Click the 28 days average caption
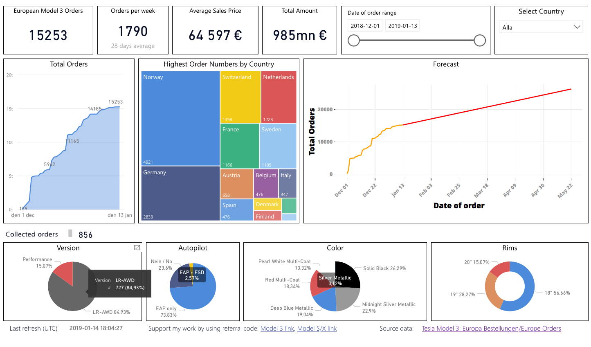This screenshot has width=591, height=347. pyautogui.click(x=133, y=46)
